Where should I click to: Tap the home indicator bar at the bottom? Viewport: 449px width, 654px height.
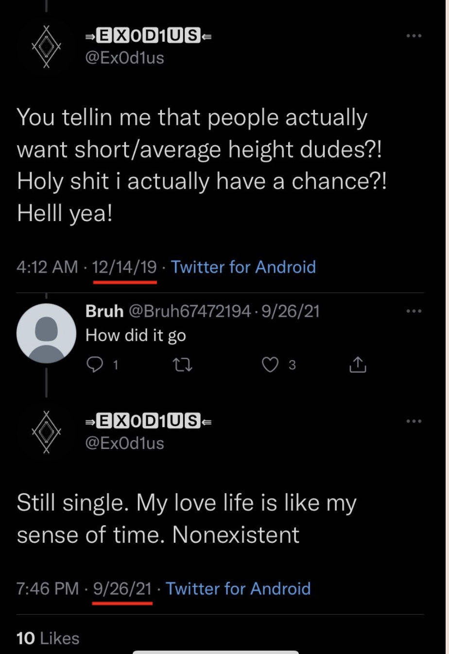click(x=215, y=652)
